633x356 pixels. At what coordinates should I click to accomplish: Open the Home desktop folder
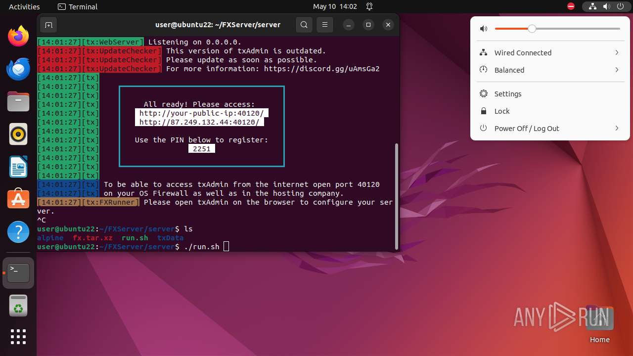tap(599, 324)
